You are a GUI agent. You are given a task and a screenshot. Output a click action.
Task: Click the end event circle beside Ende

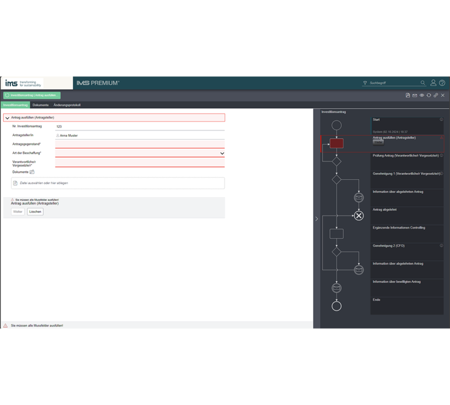(x=336, y=306)
